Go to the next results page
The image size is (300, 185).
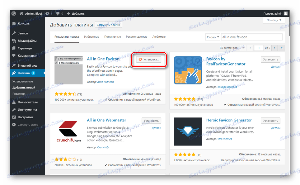point(274,48)
